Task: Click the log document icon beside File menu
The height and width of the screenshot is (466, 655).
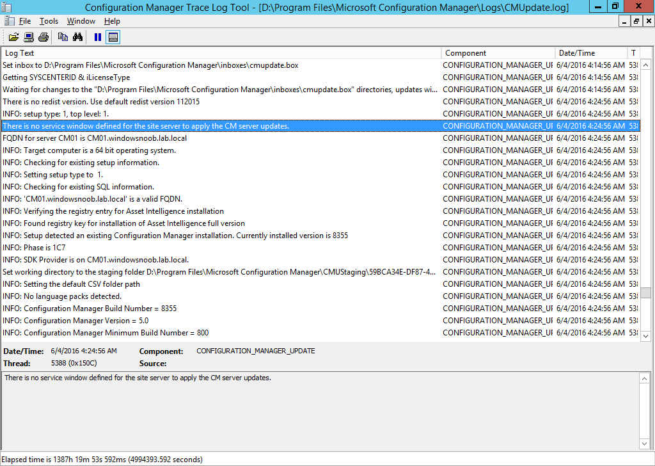Action: pos(9,21)
